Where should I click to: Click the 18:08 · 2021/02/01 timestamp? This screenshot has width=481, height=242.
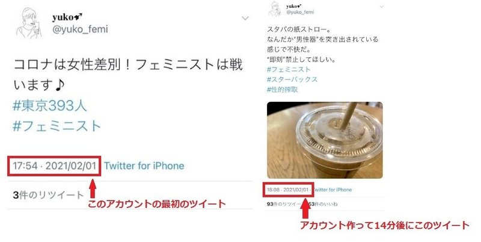[x=287, y=190]
